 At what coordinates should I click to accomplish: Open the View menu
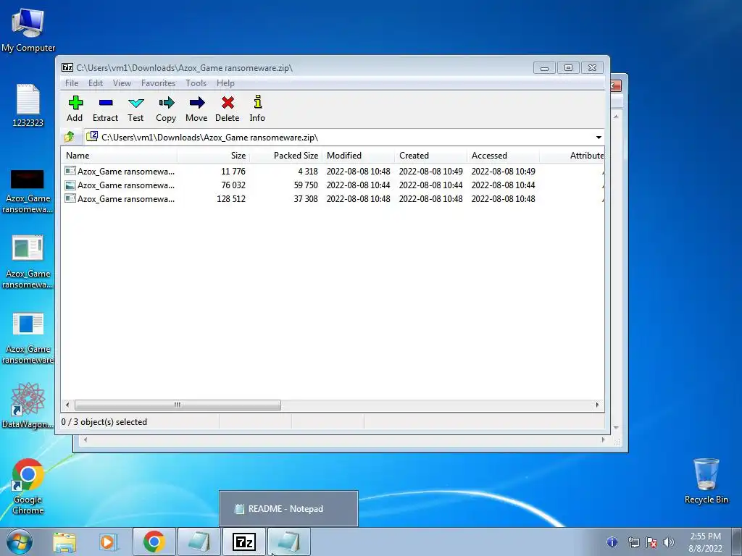(122, 83)
